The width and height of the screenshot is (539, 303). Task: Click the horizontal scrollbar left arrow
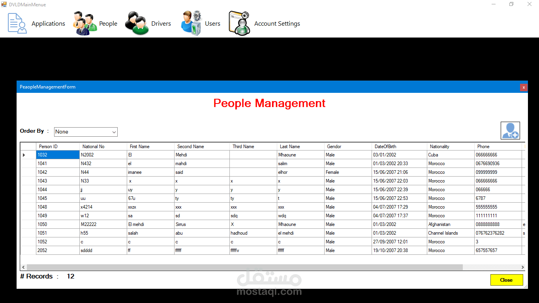click(x=23, y=267)
